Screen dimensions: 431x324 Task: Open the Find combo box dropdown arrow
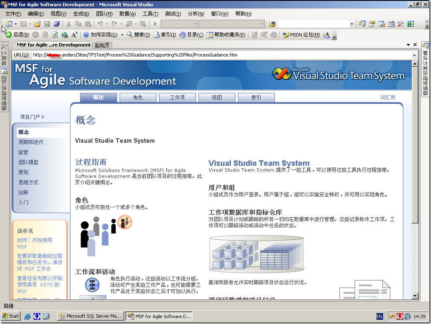point(352,24)
